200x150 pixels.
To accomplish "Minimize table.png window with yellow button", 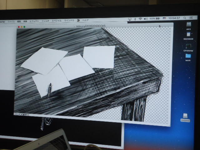I will [x=22, y=27].
